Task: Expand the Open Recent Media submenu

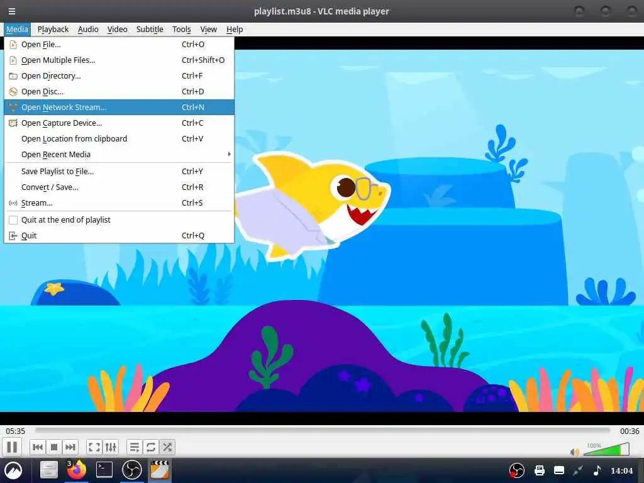Action: point(119,155)
